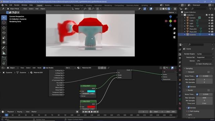This screenshot has height=121, width=215.
Task: Select the Transform tool
Action: (x=4, y=42)
